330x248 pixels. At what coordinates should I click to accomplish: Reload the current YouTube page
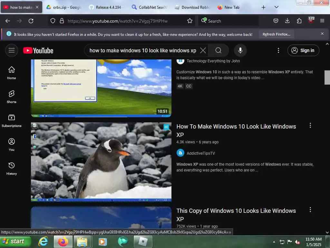[31, 21]
